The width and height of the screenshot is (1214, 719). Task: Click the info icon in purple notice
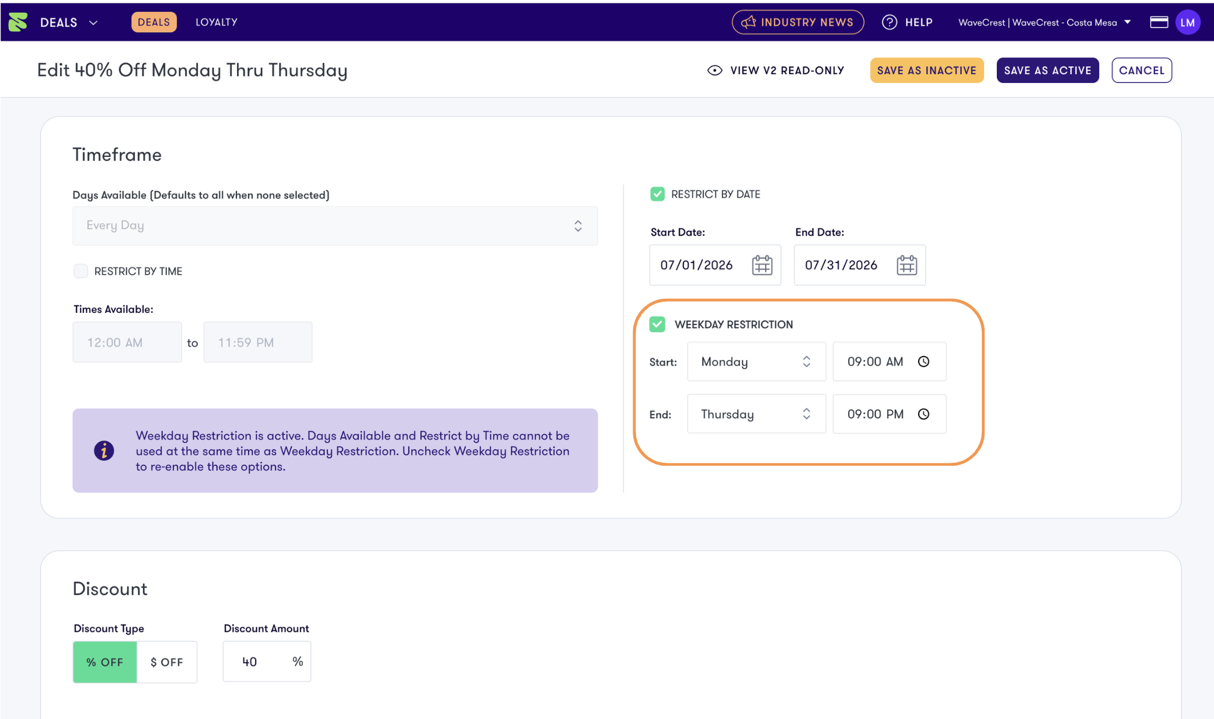(x=104, y=451)
